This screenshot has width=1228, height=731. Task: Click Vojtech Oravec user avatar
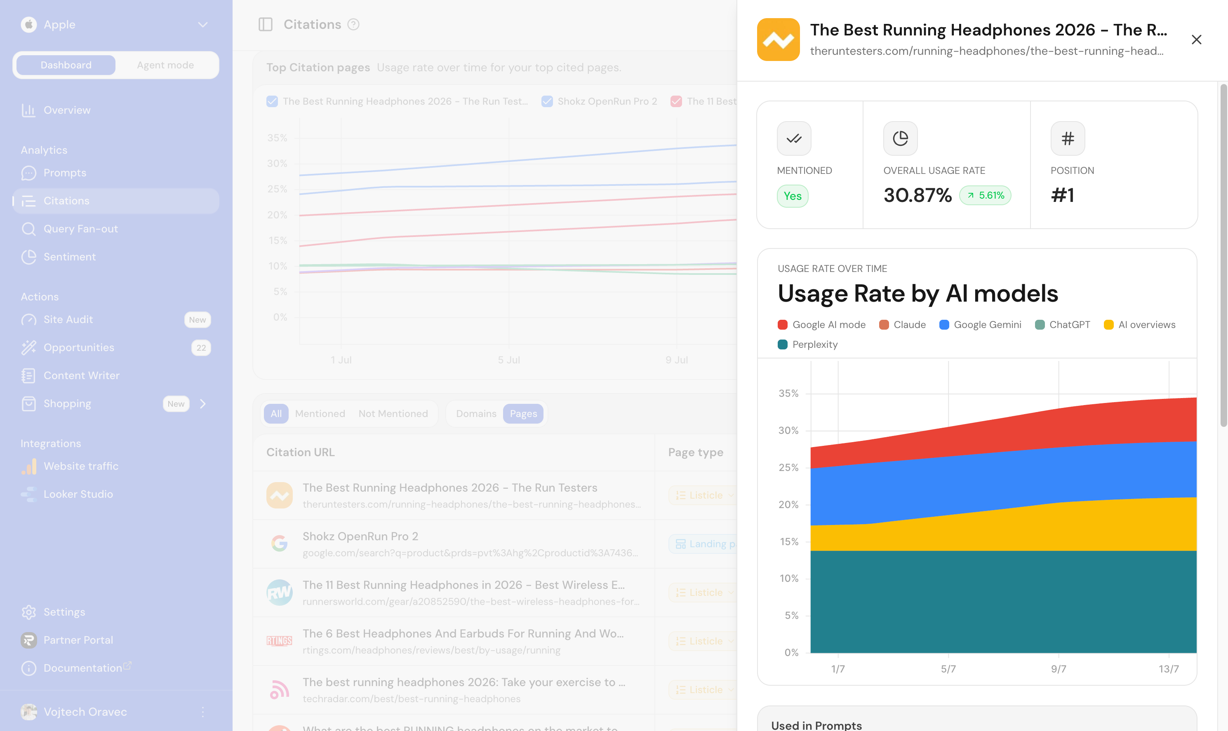(x=28, y=712)
